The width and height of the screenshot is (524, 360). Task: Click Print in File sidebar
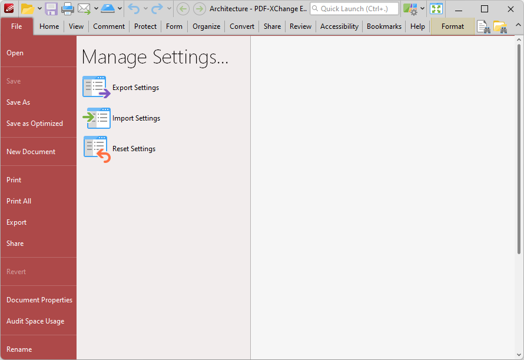[38, 180]
